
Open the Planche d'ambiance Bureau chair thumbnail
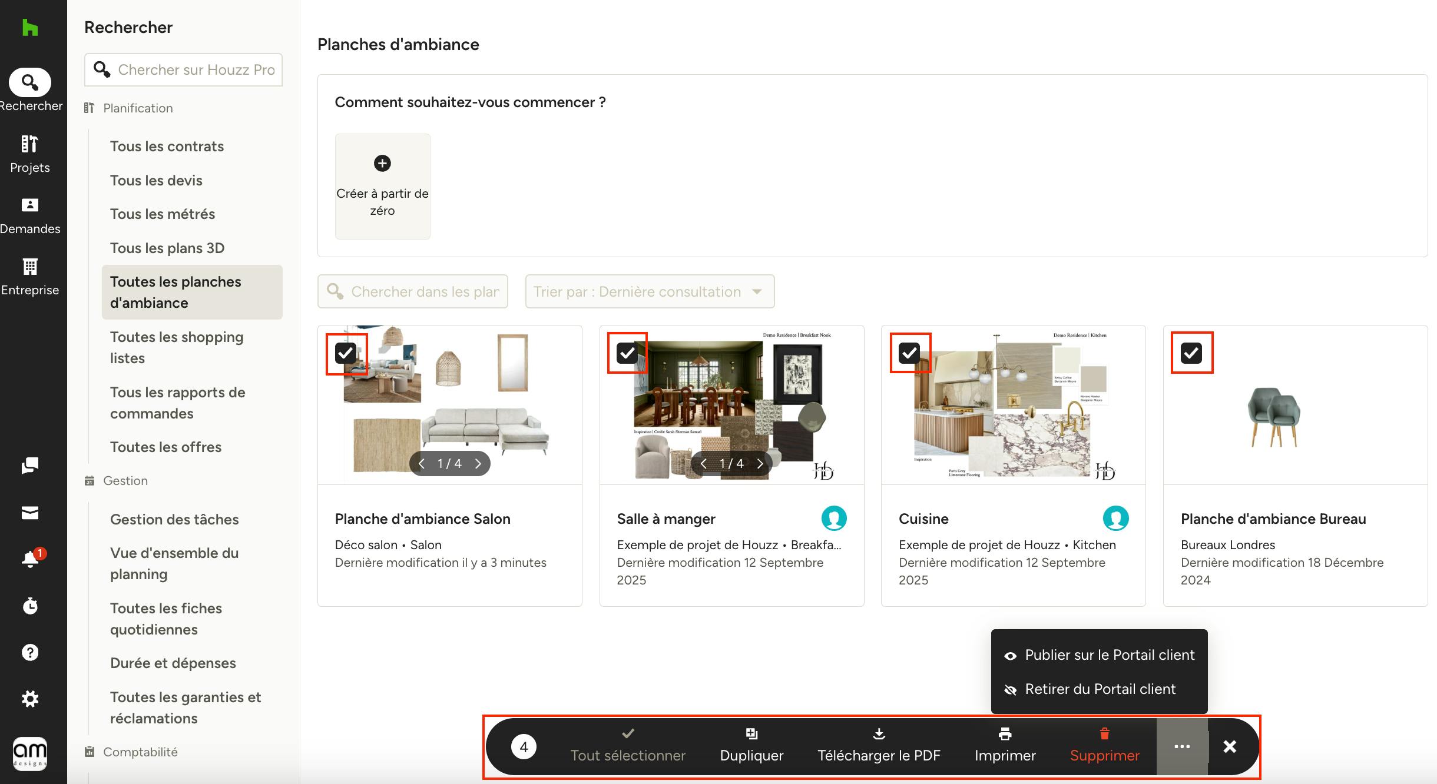pyautogui.click(x=1274, y=417)
